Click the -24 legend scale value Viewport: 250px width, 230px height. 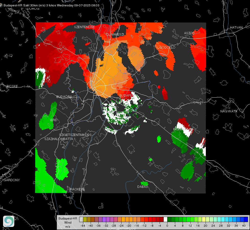(121, 226)
